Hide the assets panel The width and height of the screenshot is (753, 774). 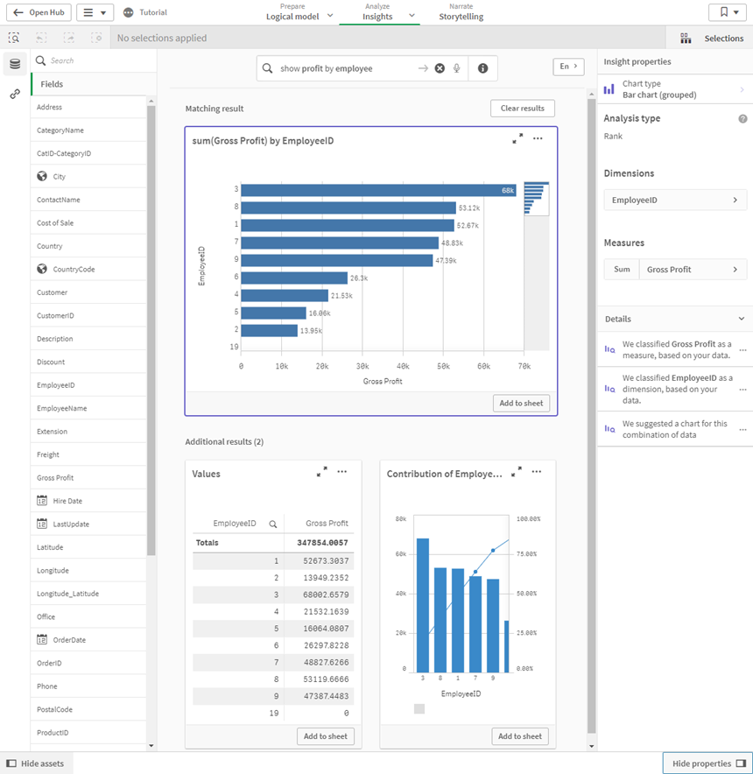(x=35, y=763)
